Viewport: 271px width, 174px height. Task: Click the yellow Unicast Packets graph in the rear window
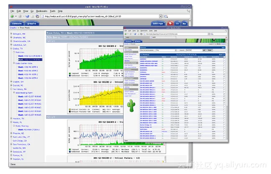coord(95,97)
